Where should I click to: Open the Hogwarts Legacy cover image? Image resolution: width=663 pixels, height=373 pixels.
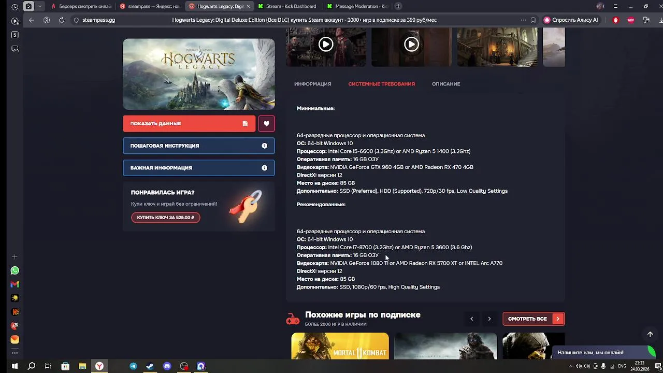pyautogui.click(x=199, y=74)
